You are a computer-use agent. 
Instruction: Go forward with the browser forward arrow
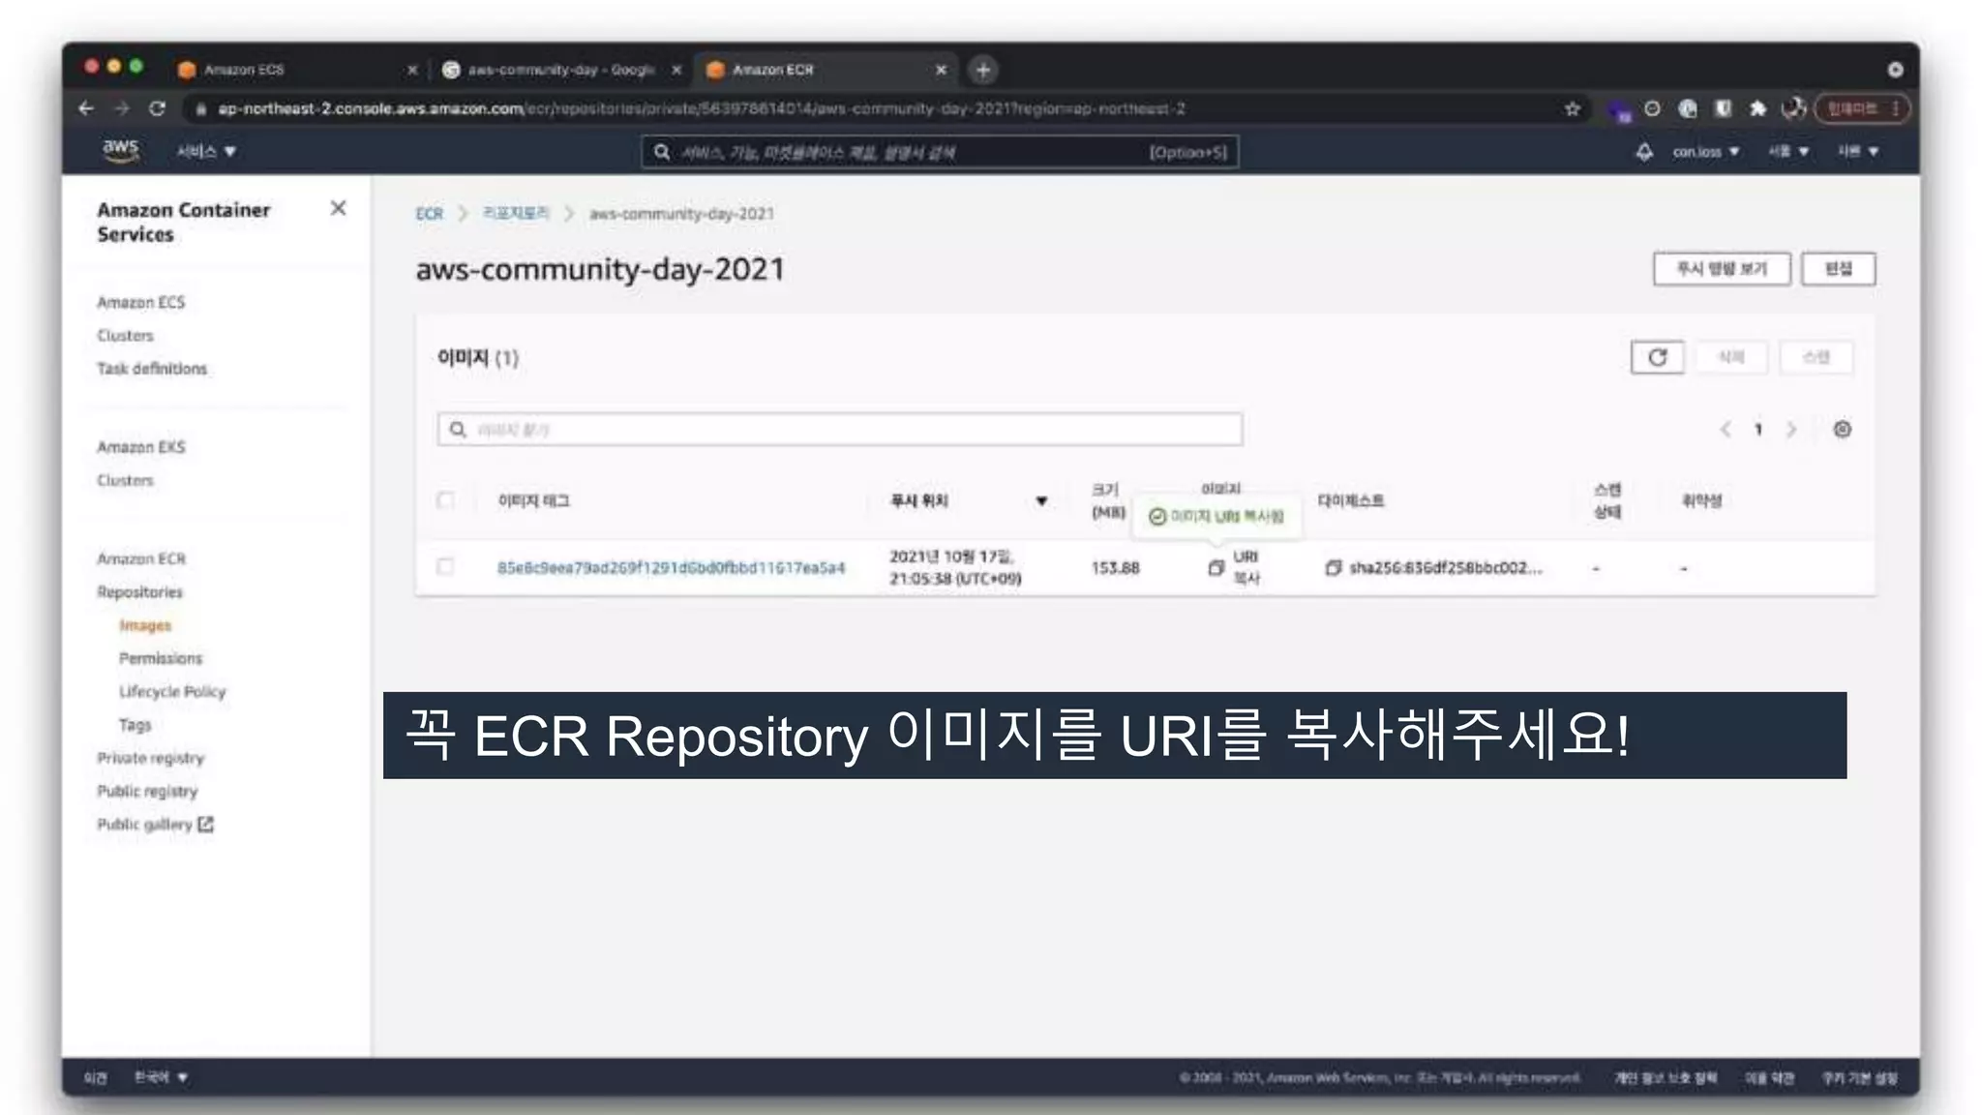tap(122, 108)
